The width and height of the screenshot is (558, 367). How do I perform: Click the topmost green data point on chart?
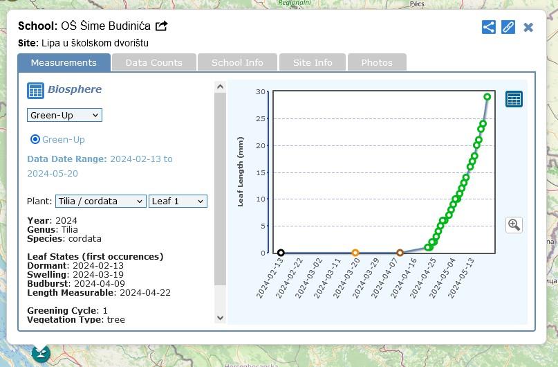(x=487, y=97)
